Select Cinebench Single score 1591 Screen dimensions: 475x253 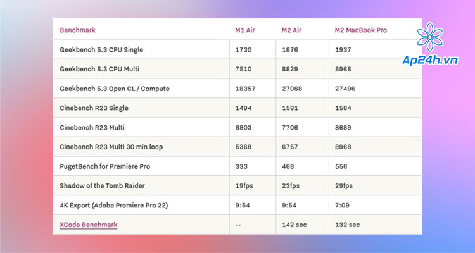pos(290,108)
